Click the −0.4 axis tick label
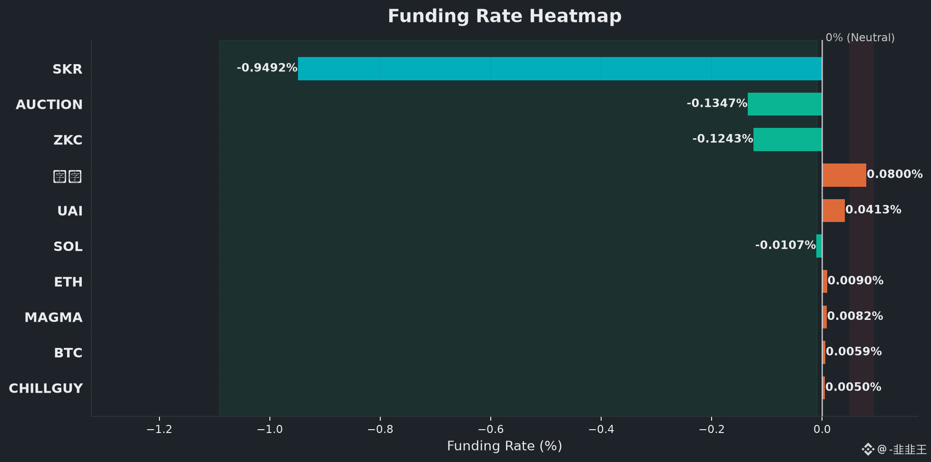 pos(601,430)
